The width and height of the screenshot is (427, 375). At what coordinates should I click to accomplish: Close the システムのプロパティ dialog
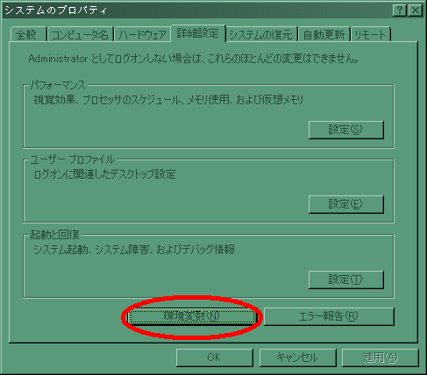click(x=416, y=11)
